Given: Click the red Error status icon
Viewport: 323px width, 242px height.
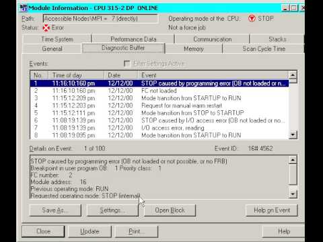Looking at the screenshot, I should (46, 28).
